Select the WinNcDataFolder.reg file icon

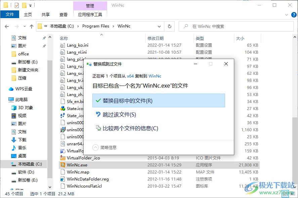(x=62, y=179)
